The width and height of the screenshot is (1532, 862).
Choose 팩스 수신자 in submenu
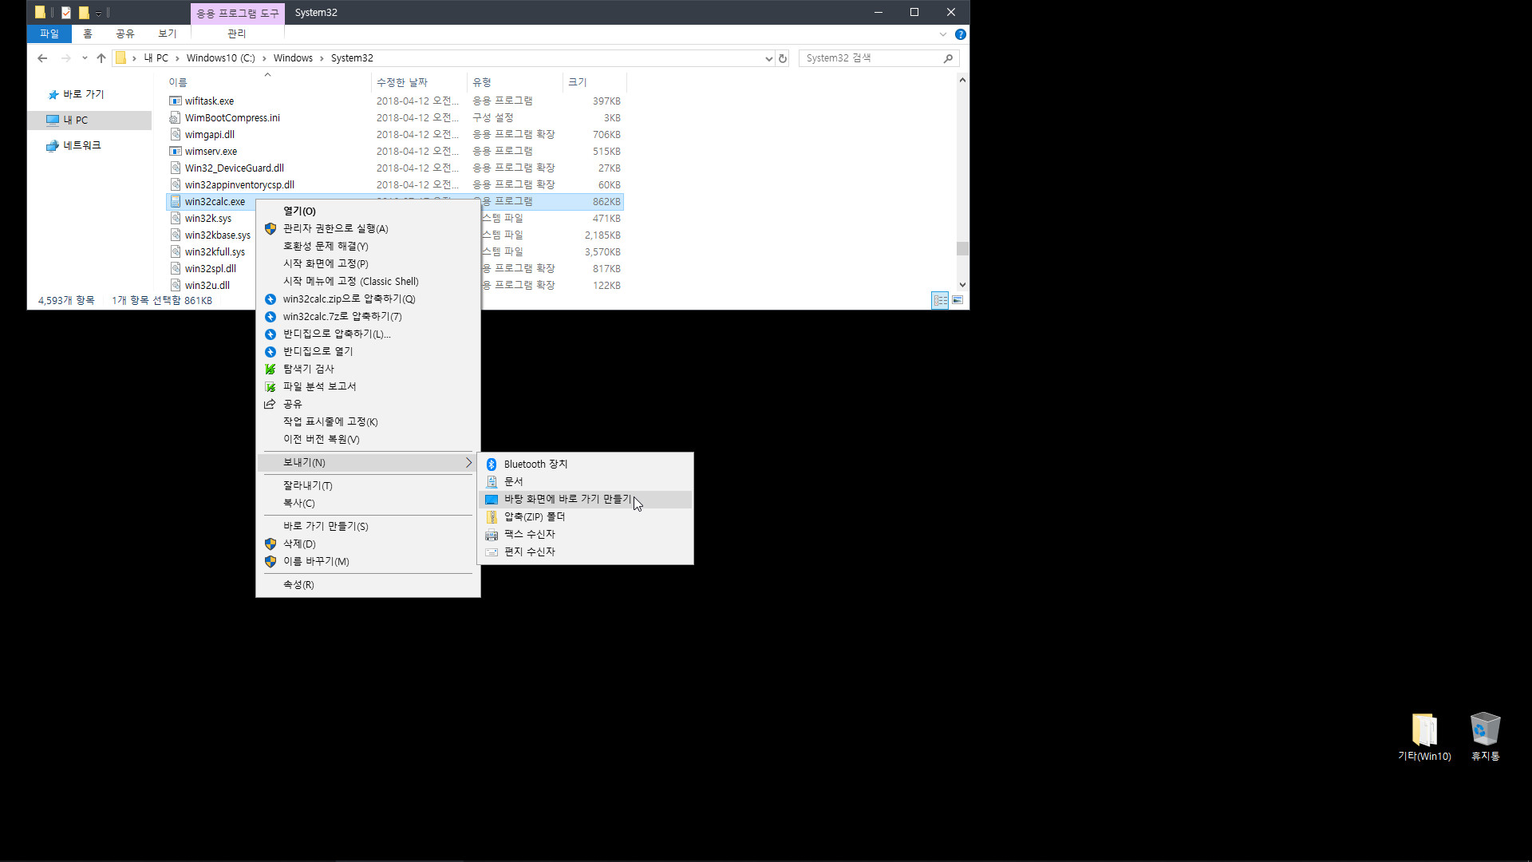(x=585, y=534)
